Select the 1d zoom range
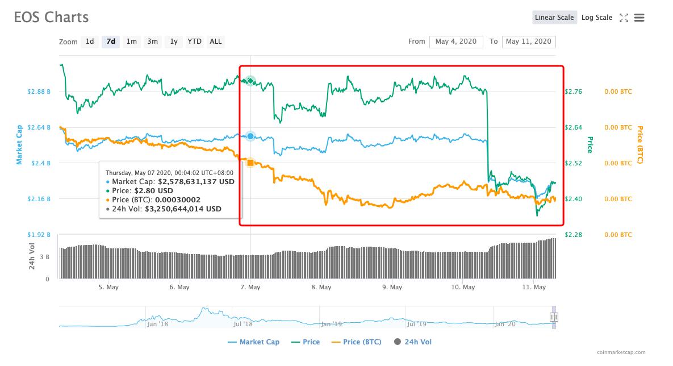Image resolution: width=673 pixels, height=366 pixels. tap(90, 41)
